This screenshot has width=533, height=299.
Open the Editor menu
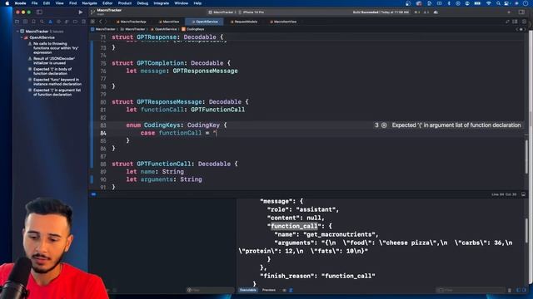[107, 3]
